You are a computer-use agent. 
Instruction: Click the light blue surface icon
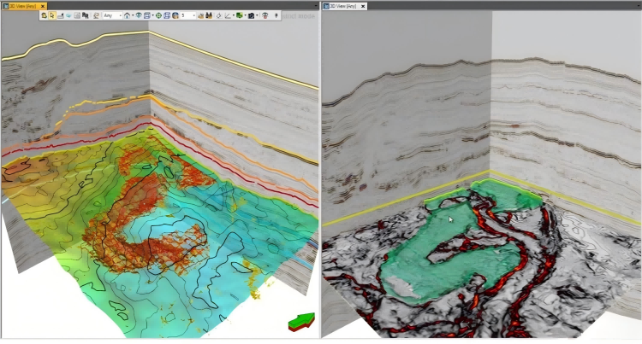[68, 15]
